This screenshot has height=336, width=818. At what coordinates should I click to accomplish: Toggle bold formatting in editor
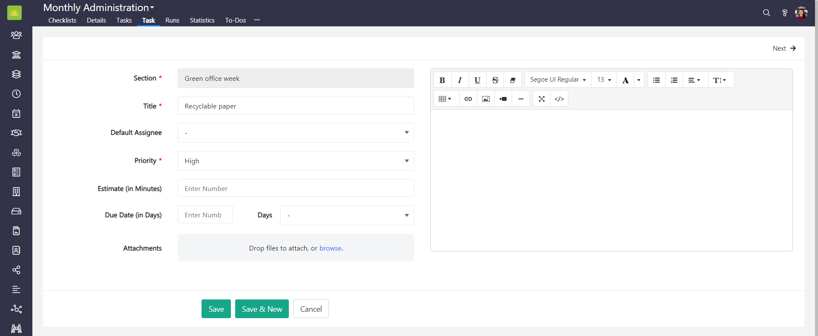coord(442,80)
